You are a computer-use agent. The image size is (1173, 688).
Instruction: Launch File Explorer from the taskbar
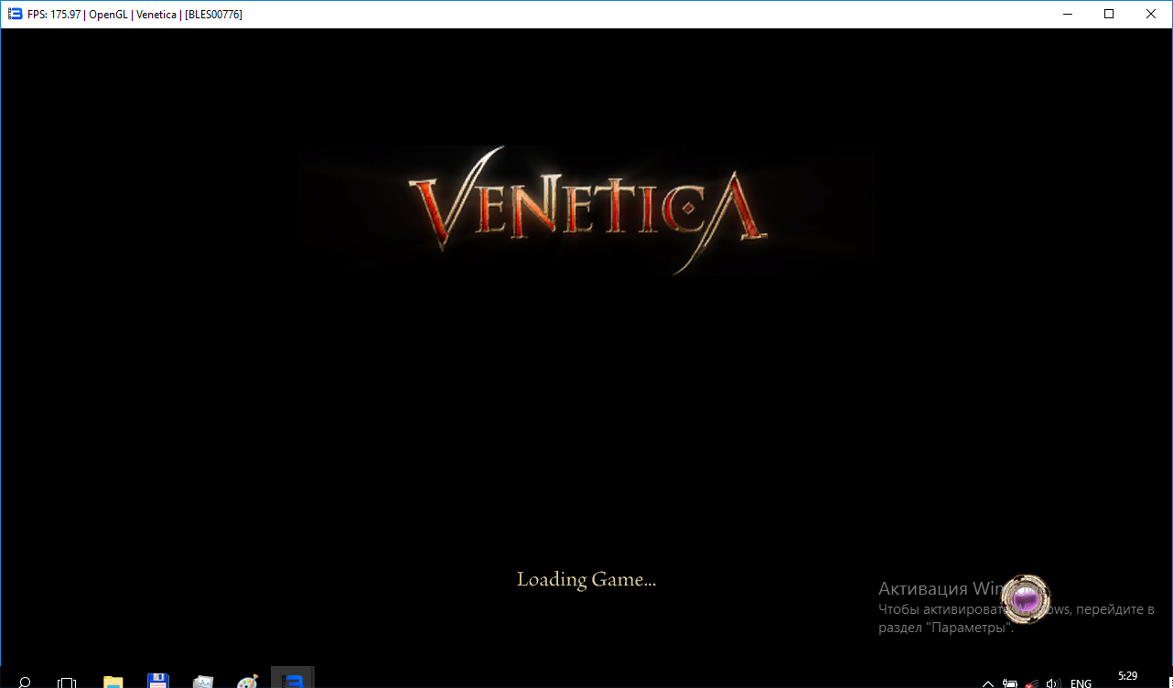[x=113, y=682]
